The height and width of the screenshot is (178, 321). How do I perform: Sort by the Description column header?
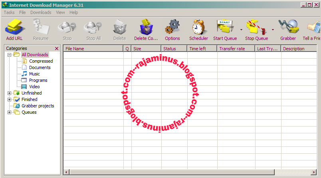click(299, 49)
